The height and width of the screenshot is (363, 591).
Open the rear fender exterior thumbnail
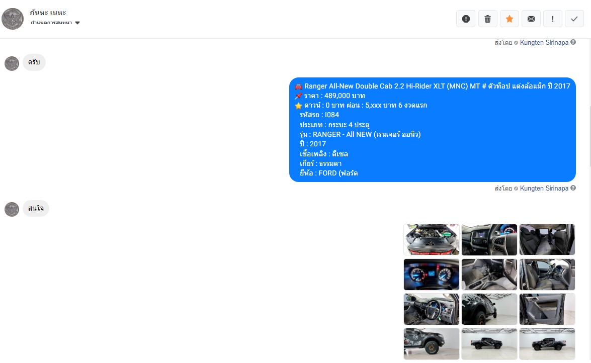click(x=489, y=309)
